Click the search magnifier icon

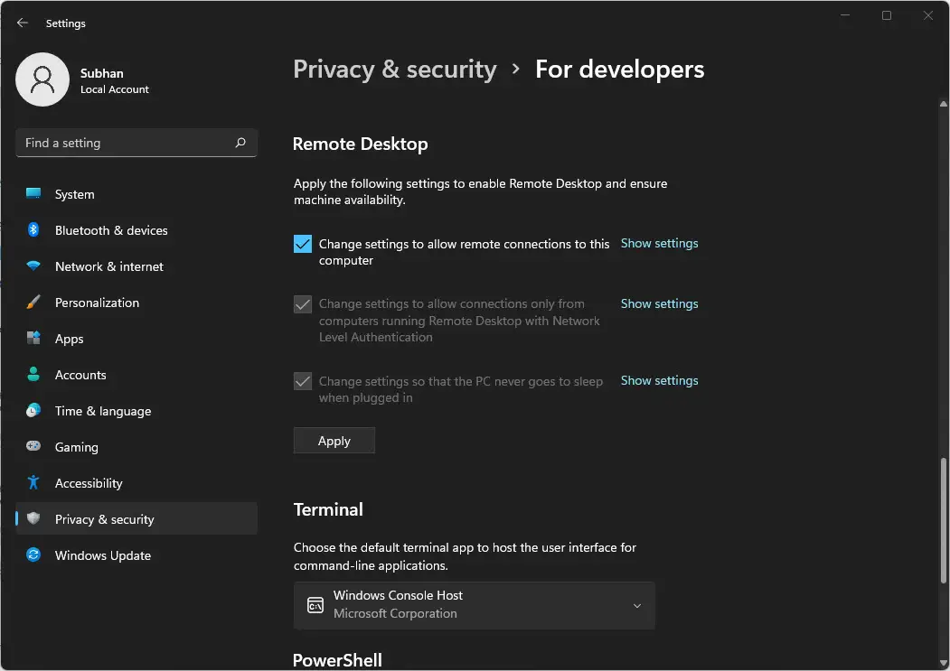pyautogui.click(x=240, y=143)
